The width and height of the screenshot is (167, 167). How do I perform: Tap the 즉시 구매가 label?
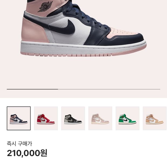coord(19,144)
